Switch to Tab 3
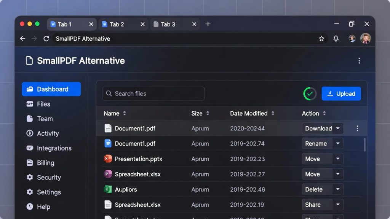The width and height of the screenshot is (390, 219). tap(175, 24)
